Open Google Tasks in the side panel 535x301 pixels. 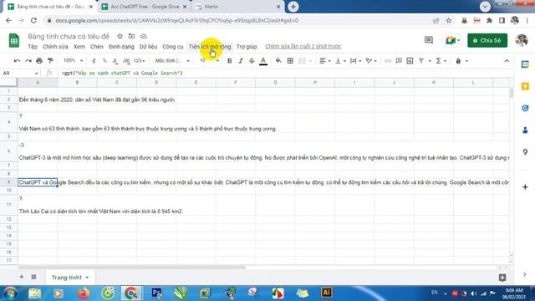pos(525,108)
